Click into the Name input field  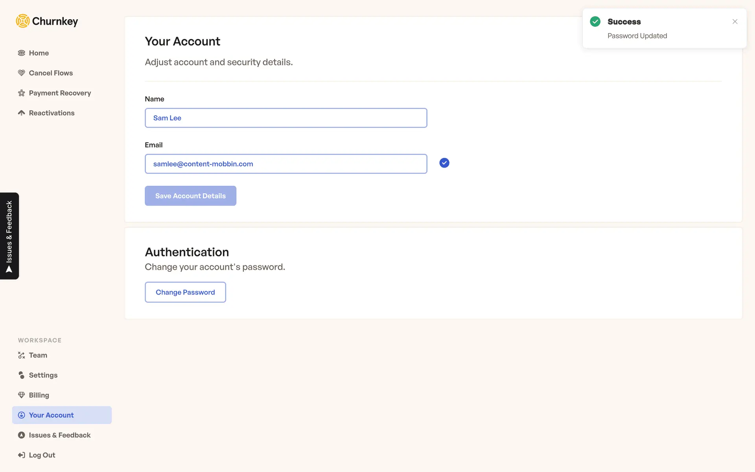click(286, 118)
